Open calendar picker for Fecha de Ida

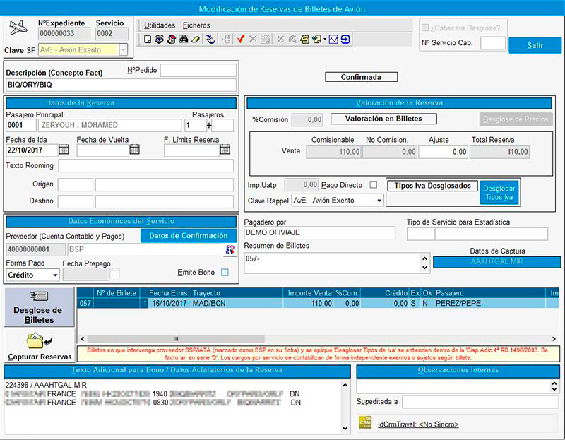[x=64, y=150]
